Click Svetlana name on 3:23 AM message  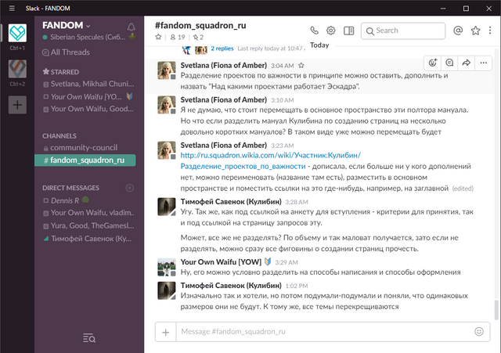click(x=223, y=146)
